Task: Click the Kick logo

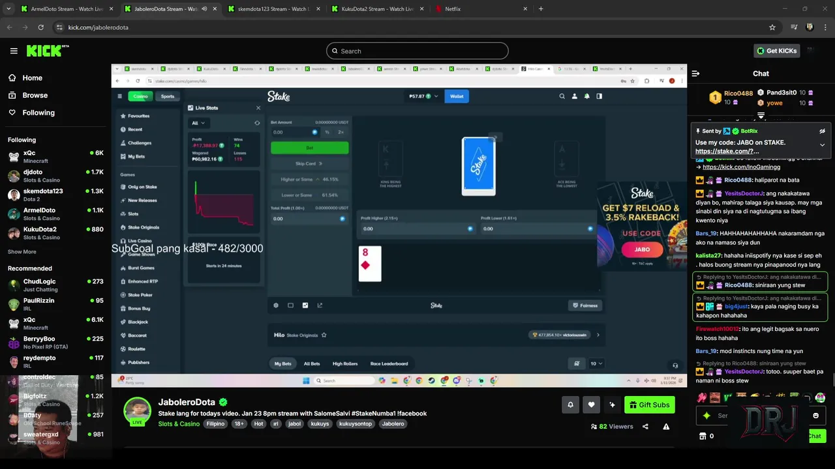Action: tap(48, 51)
